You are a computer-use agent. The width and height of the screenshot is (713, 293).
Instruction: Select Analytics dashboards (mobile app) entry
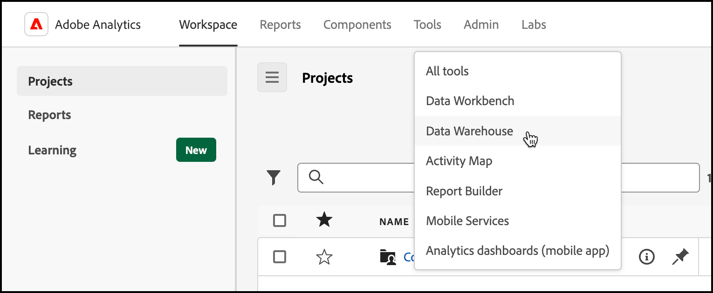pos(518,251)
